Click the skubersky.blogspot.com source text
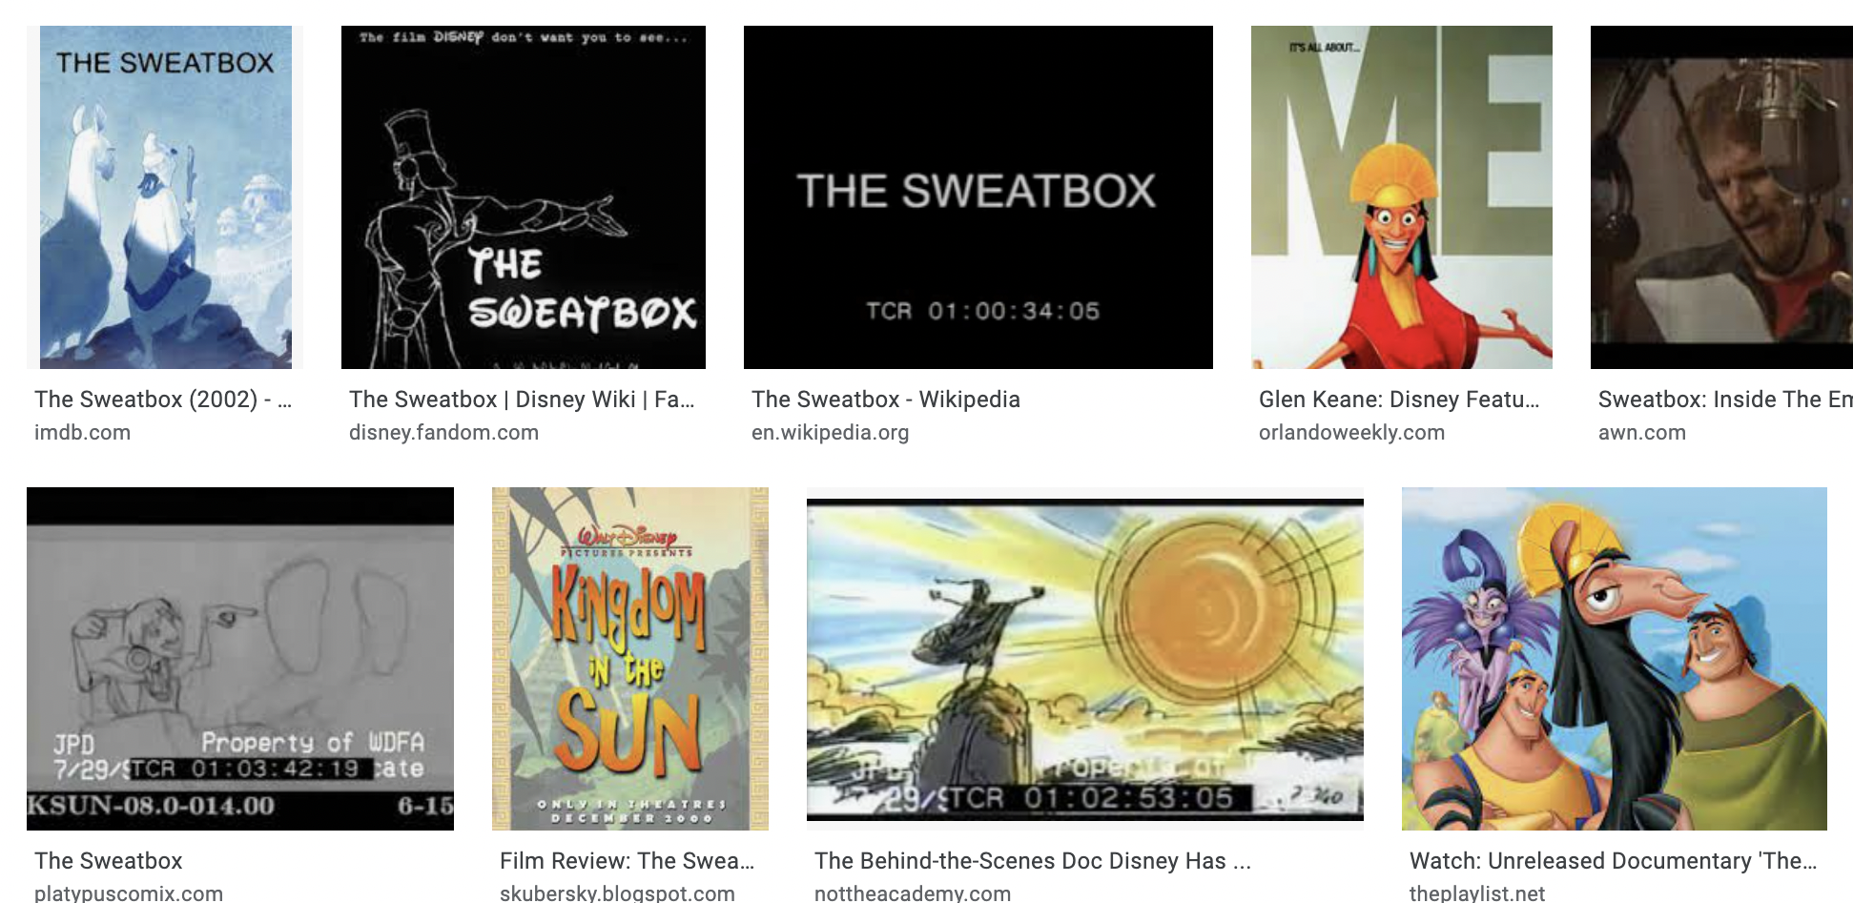 [x=618, y=893]
